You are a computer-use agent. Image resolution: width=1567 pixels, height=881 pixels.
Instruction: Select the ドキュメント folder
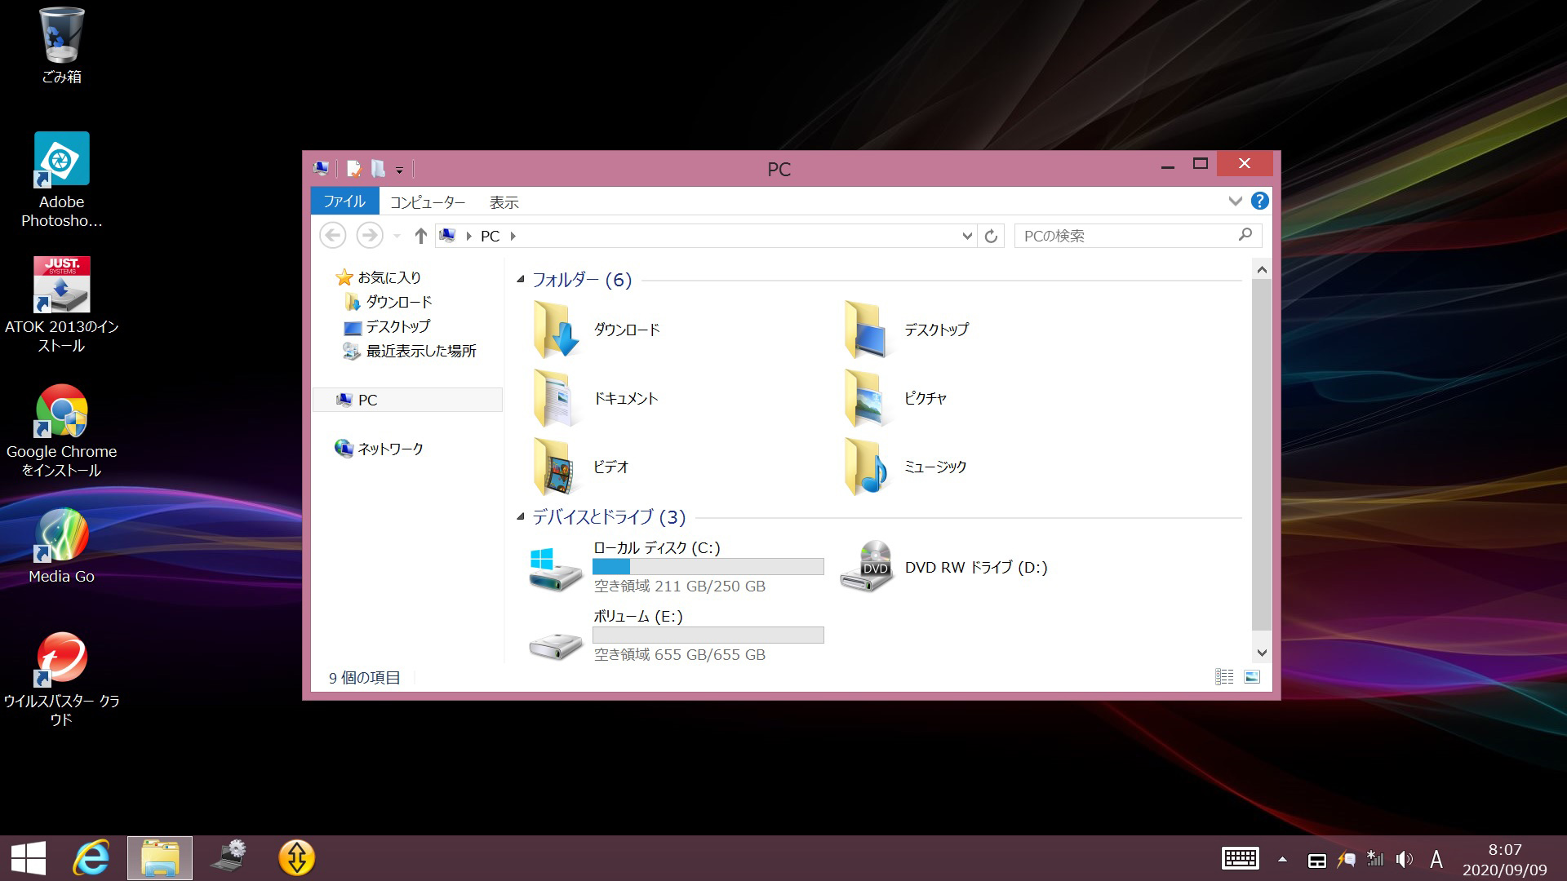pos(596,398)
